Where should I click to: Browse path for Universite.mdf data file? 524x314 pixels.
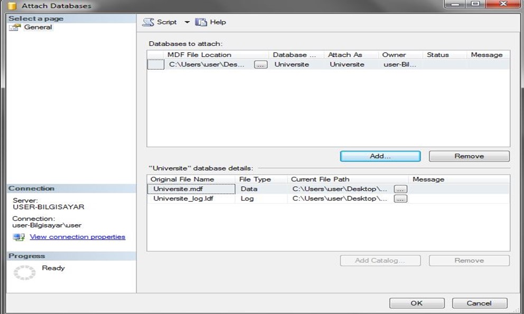point(400,189)
